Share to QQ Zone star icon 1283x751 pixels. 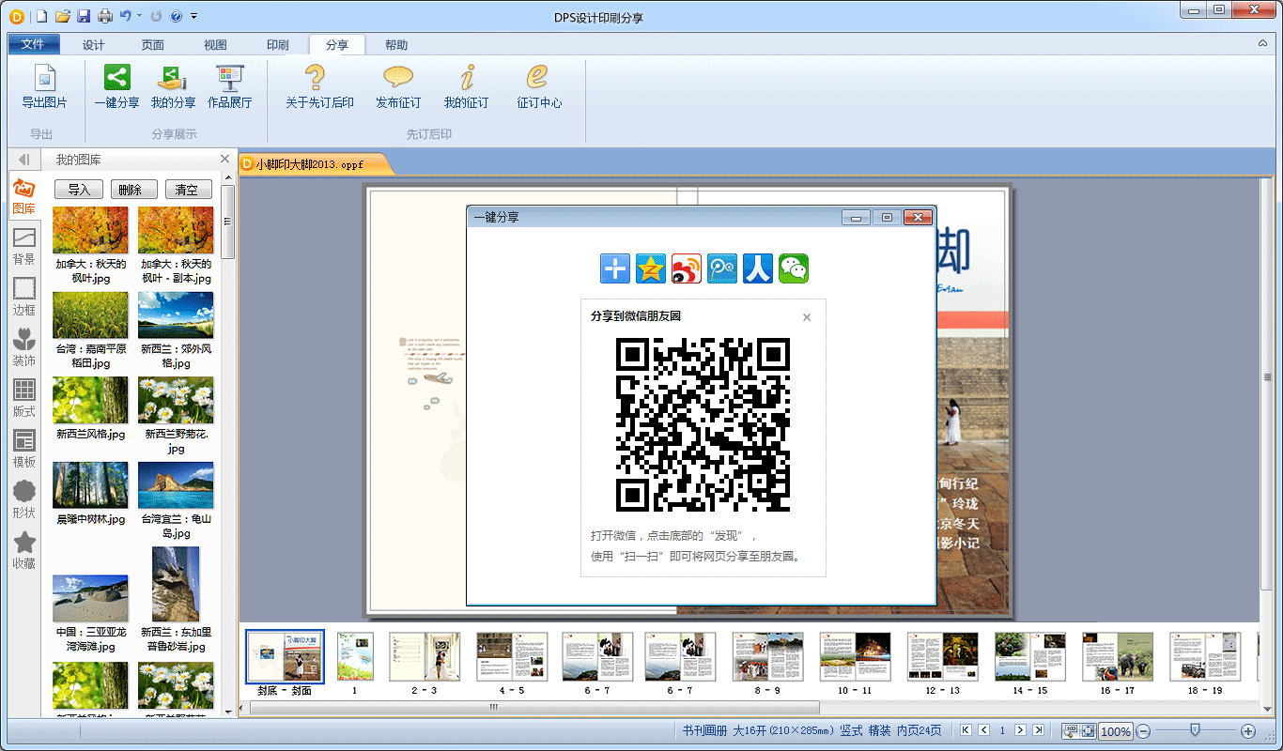pos(651,268)
